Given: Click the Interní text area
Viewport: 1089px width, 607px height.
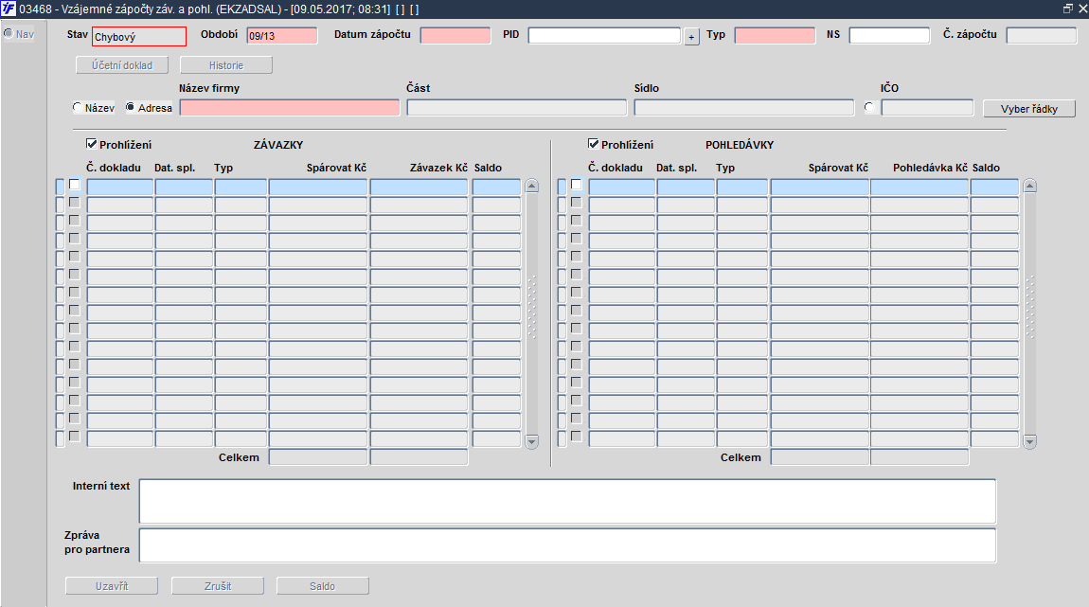Looking at the screenshot, I should click(567, 501).
